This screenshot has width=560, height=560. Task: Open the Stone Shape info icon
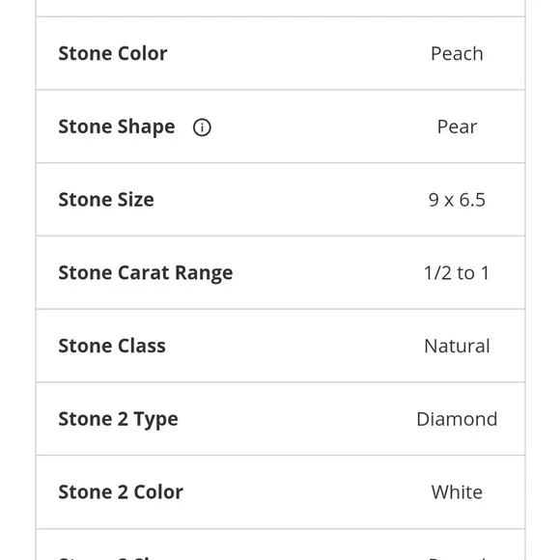pos(202,127)
